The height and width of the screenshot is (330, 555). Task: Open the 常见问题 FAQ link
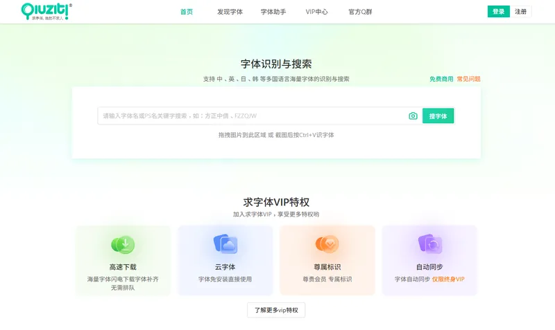click(x=468, y=79)
